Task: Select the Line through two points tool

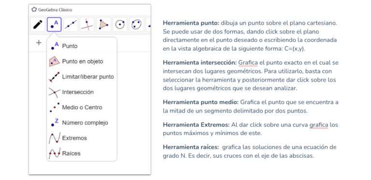Action: coord(71,24)
